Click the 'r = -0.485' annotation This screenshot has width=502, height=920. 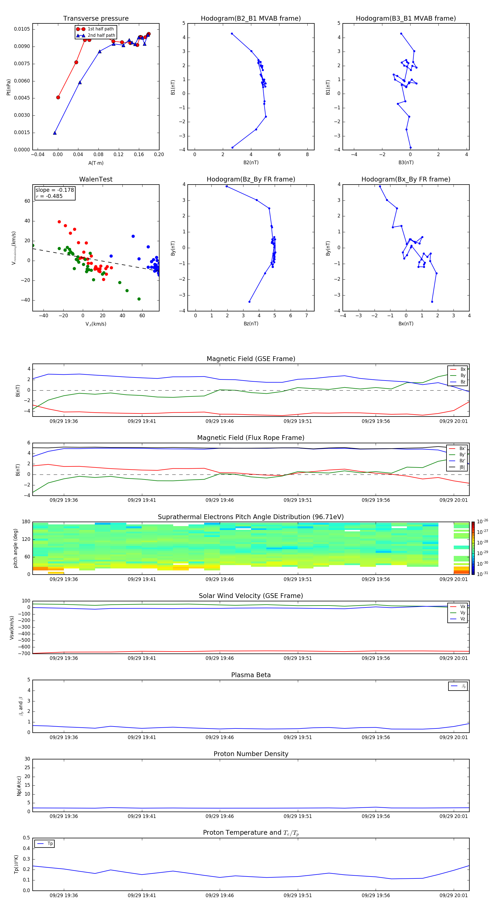pos(49,196)
